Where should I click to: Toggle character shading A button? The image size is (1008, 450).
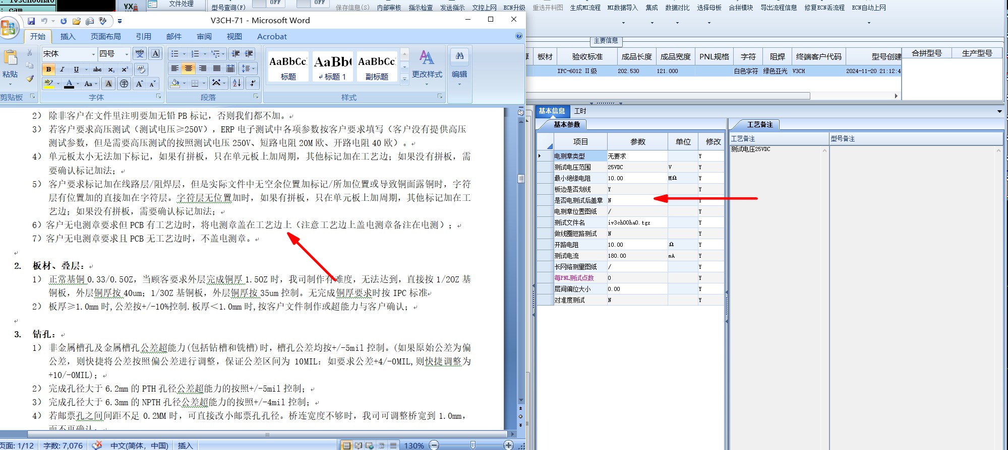(108, 84)
